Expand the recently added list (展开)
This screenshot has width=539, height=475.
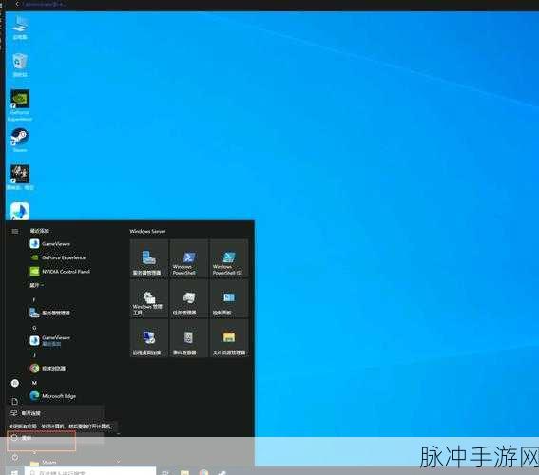pos(37,285)
